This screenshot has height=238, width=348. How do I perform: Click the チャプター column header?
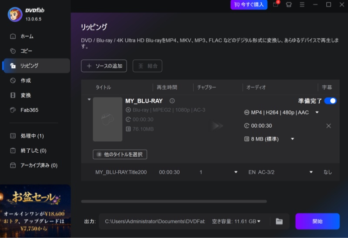tap(207, 87)
